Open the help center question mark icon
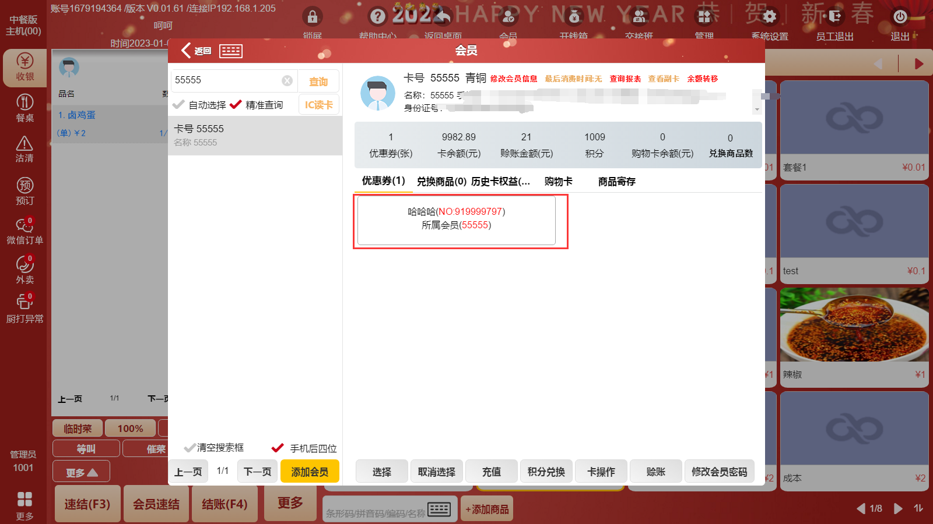Image resolution: width=933 pixels, height=524 pixels. 378,17
